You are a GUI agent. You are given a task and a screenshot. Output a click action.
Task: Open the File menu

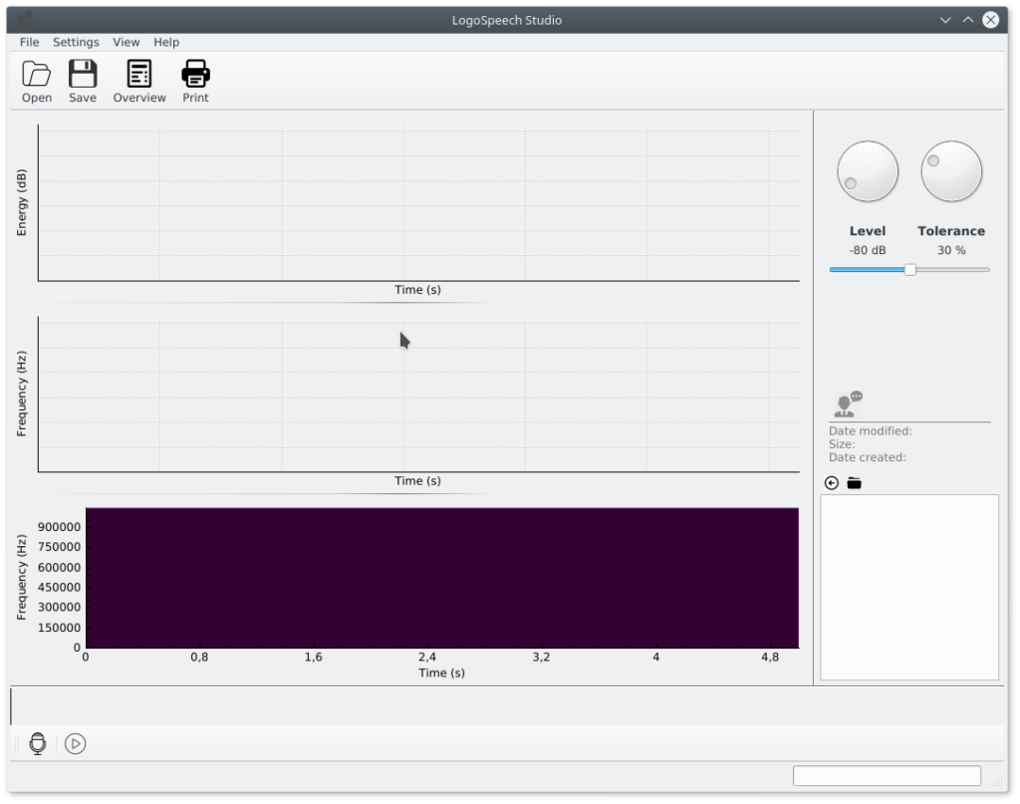[x=29, y=42]
